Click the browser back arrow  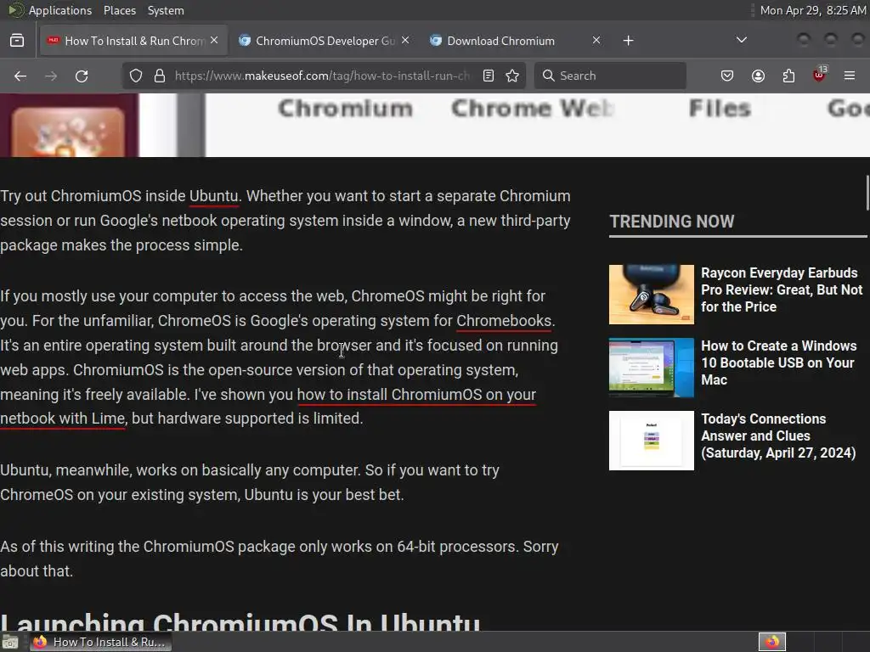pyautogui.click(x=20, y=76)
